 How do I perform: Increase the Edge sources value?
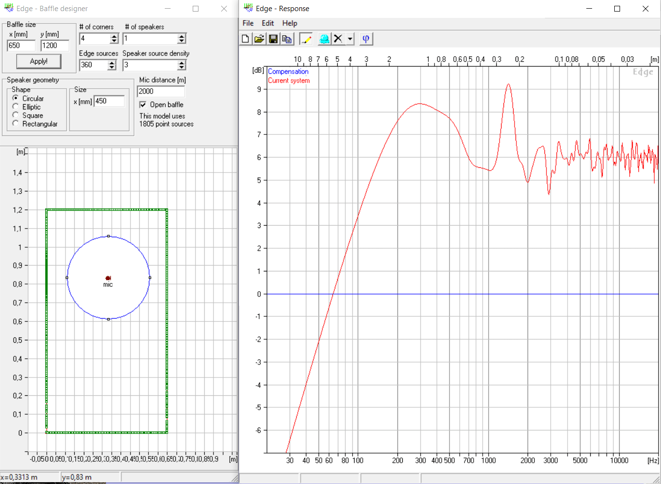112,62
